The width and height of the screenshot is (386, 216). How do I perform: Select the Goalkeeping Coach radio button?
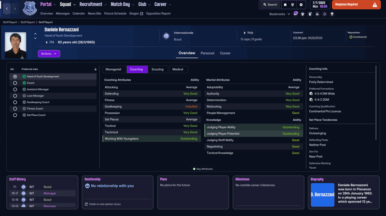(x=15, y=102)
